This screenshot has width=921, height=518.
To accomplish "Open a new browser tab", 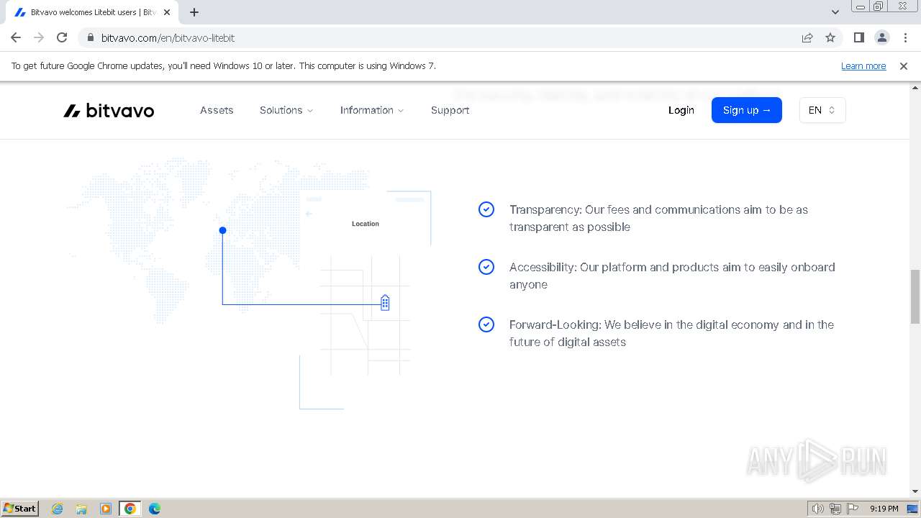I will tap(194, 12).
